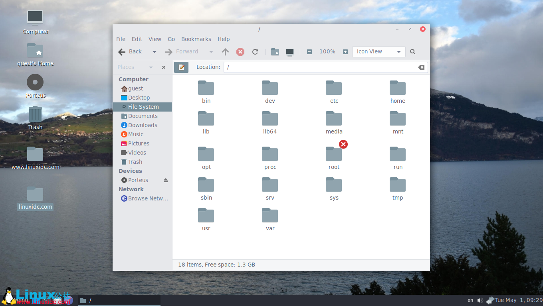Click the Forward button
The height and width of the screenshot is (306, 543).
click(182, 52)
